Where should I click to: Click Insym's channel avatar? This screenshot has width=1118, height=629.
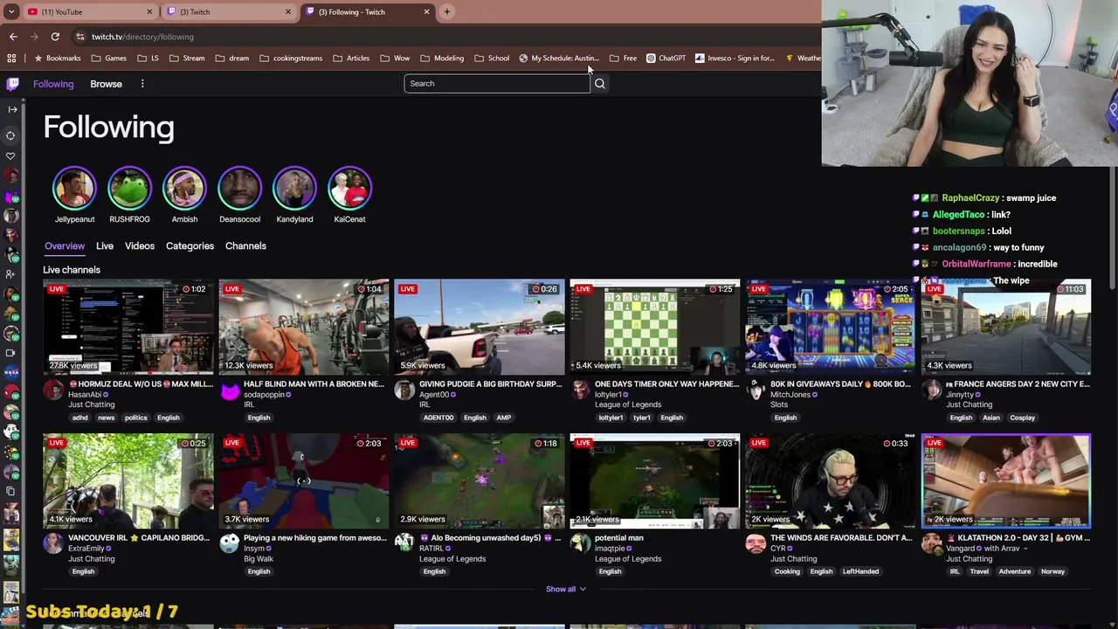tap(229, 543)
